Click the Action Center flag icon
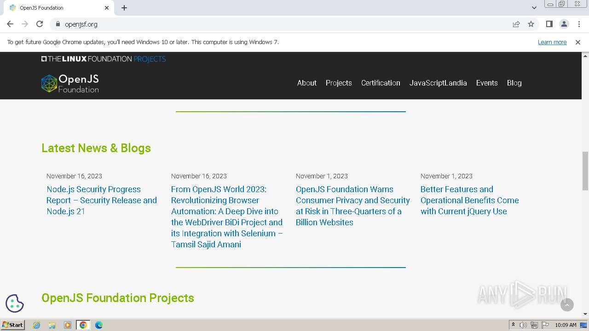This screenshot has width=589, height=331. (x=545, y=325)
